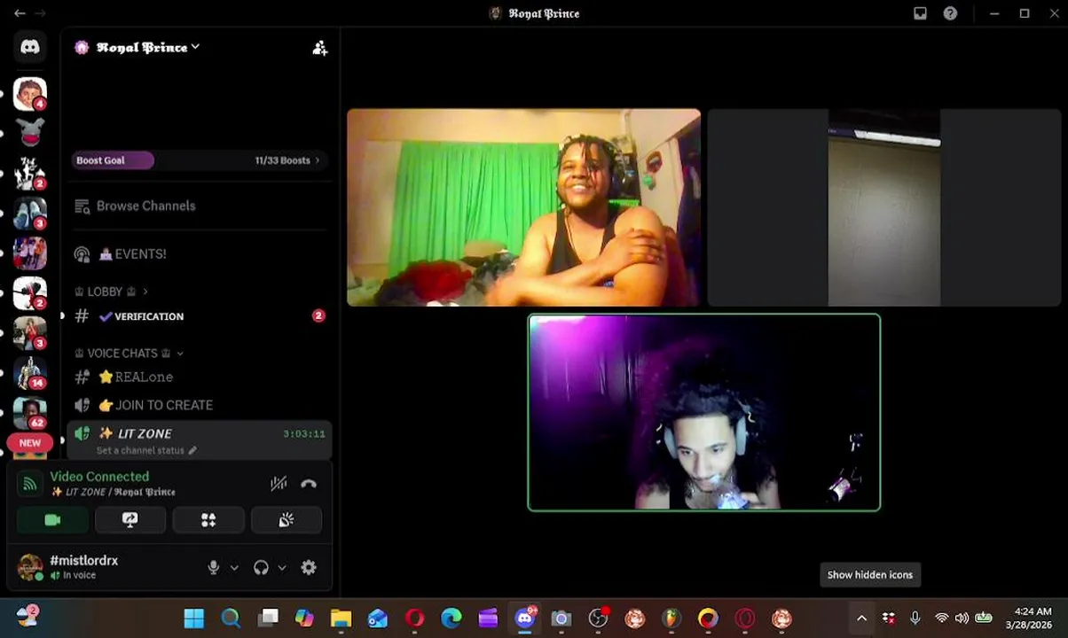Viewport: 1068px width, 638px height.
Task: Open the weather widget in the taskbar
Action: point(27,617)
